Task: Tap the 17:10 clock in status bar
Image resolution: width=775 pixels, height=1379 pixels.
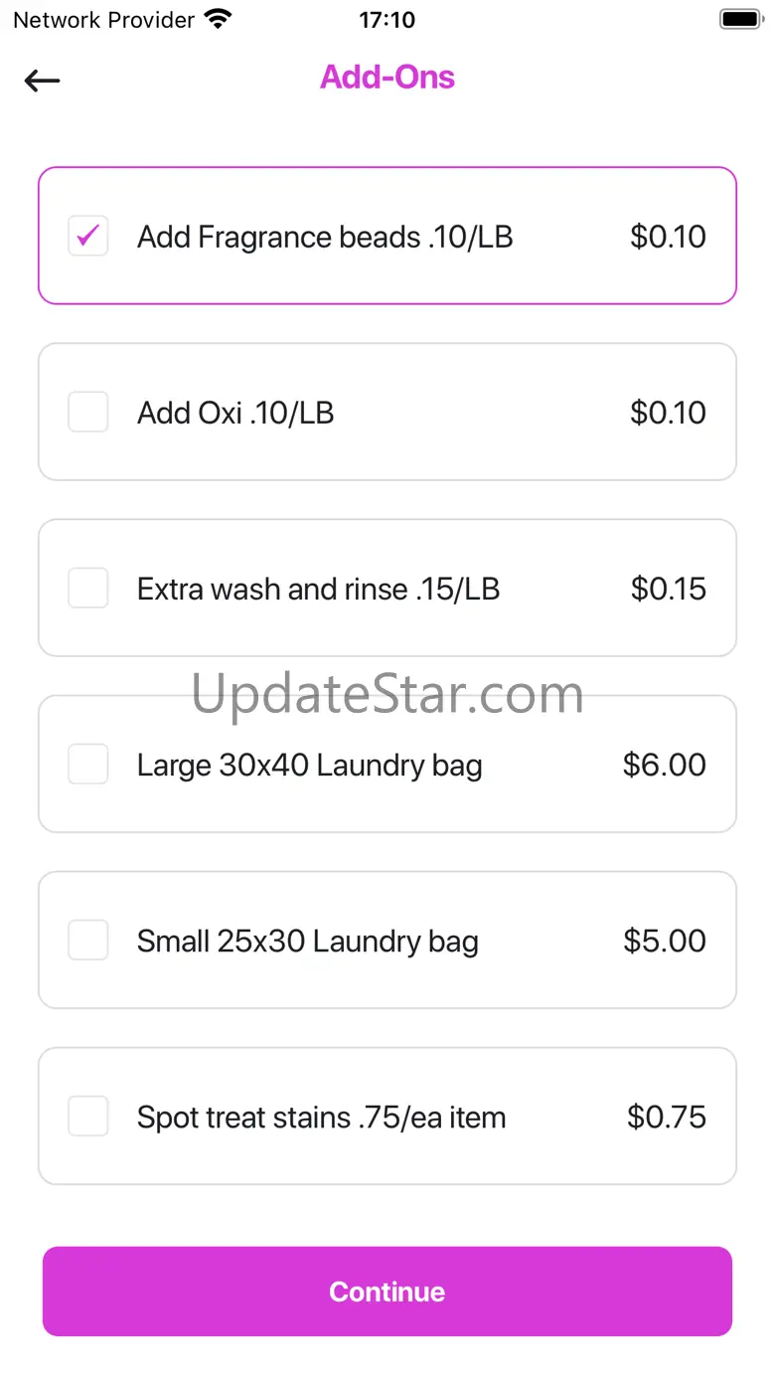Action: click(x=387, y=19)
